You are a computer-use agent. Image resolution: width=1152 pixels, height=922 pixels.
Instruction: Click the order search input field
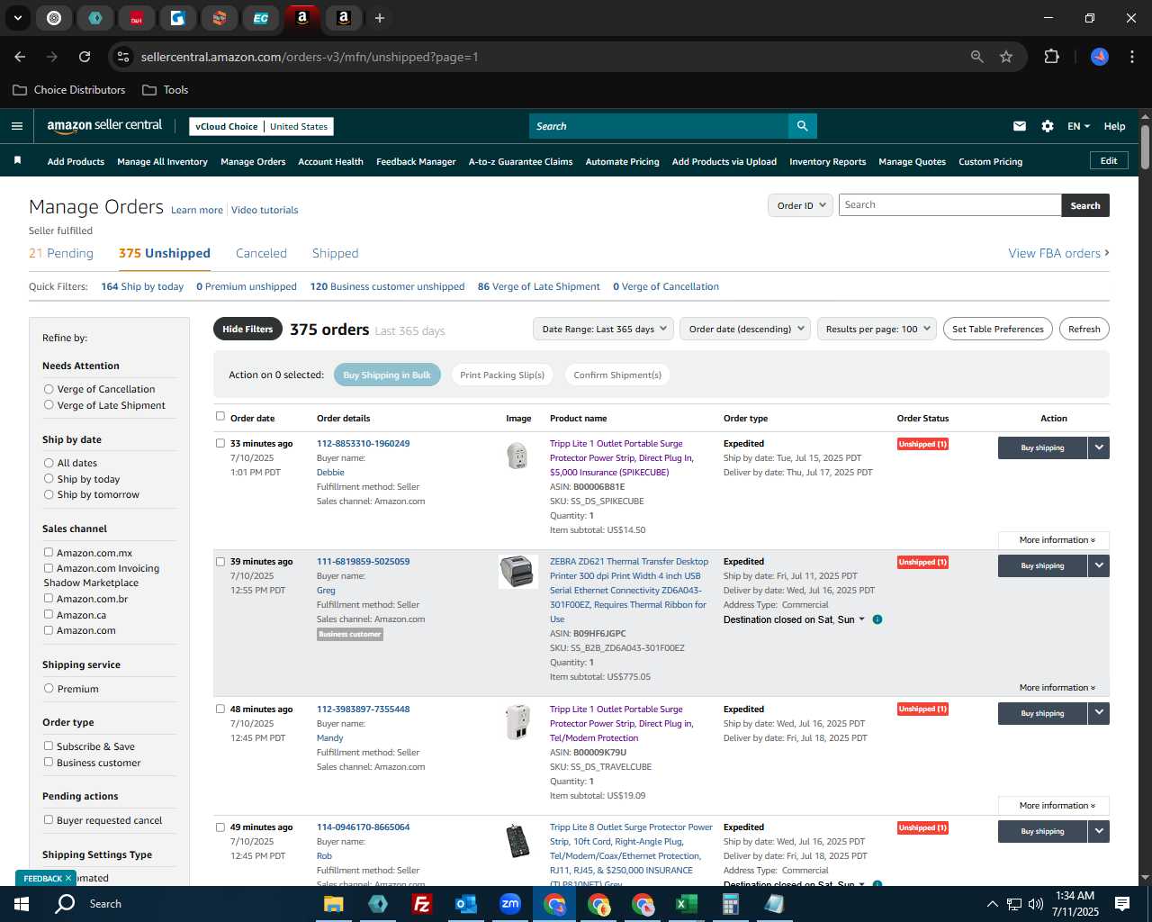(x=949, y=205)
